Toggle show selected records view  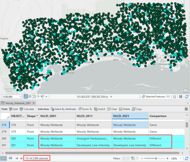coord(11,158)
